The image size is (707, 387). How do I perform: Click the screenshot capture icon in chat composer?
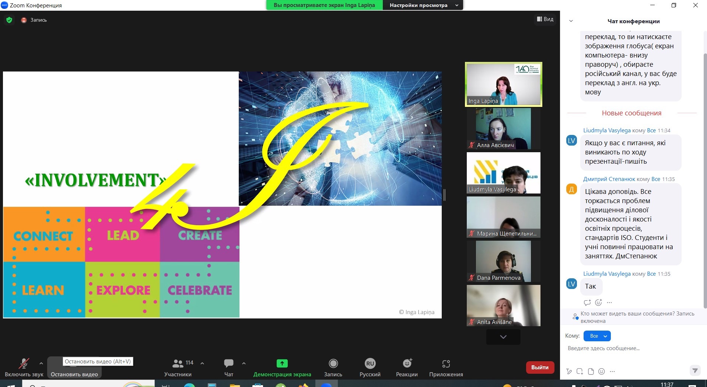click(580, 372)
